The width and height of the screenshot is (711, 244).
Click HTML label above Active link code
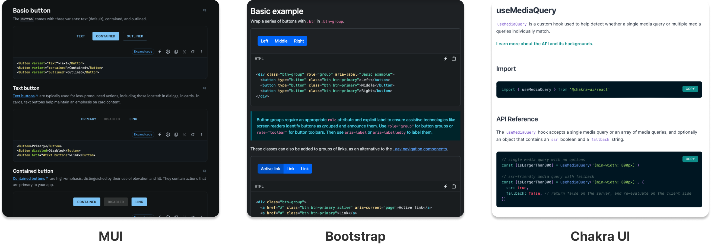pos(259,186)
